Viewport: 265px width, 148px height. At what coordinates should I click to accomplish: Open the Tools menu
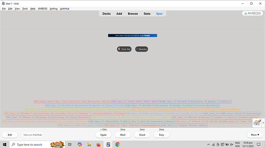[25, 8]
